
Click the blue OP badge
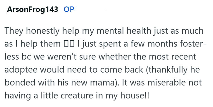click(69, 10)
